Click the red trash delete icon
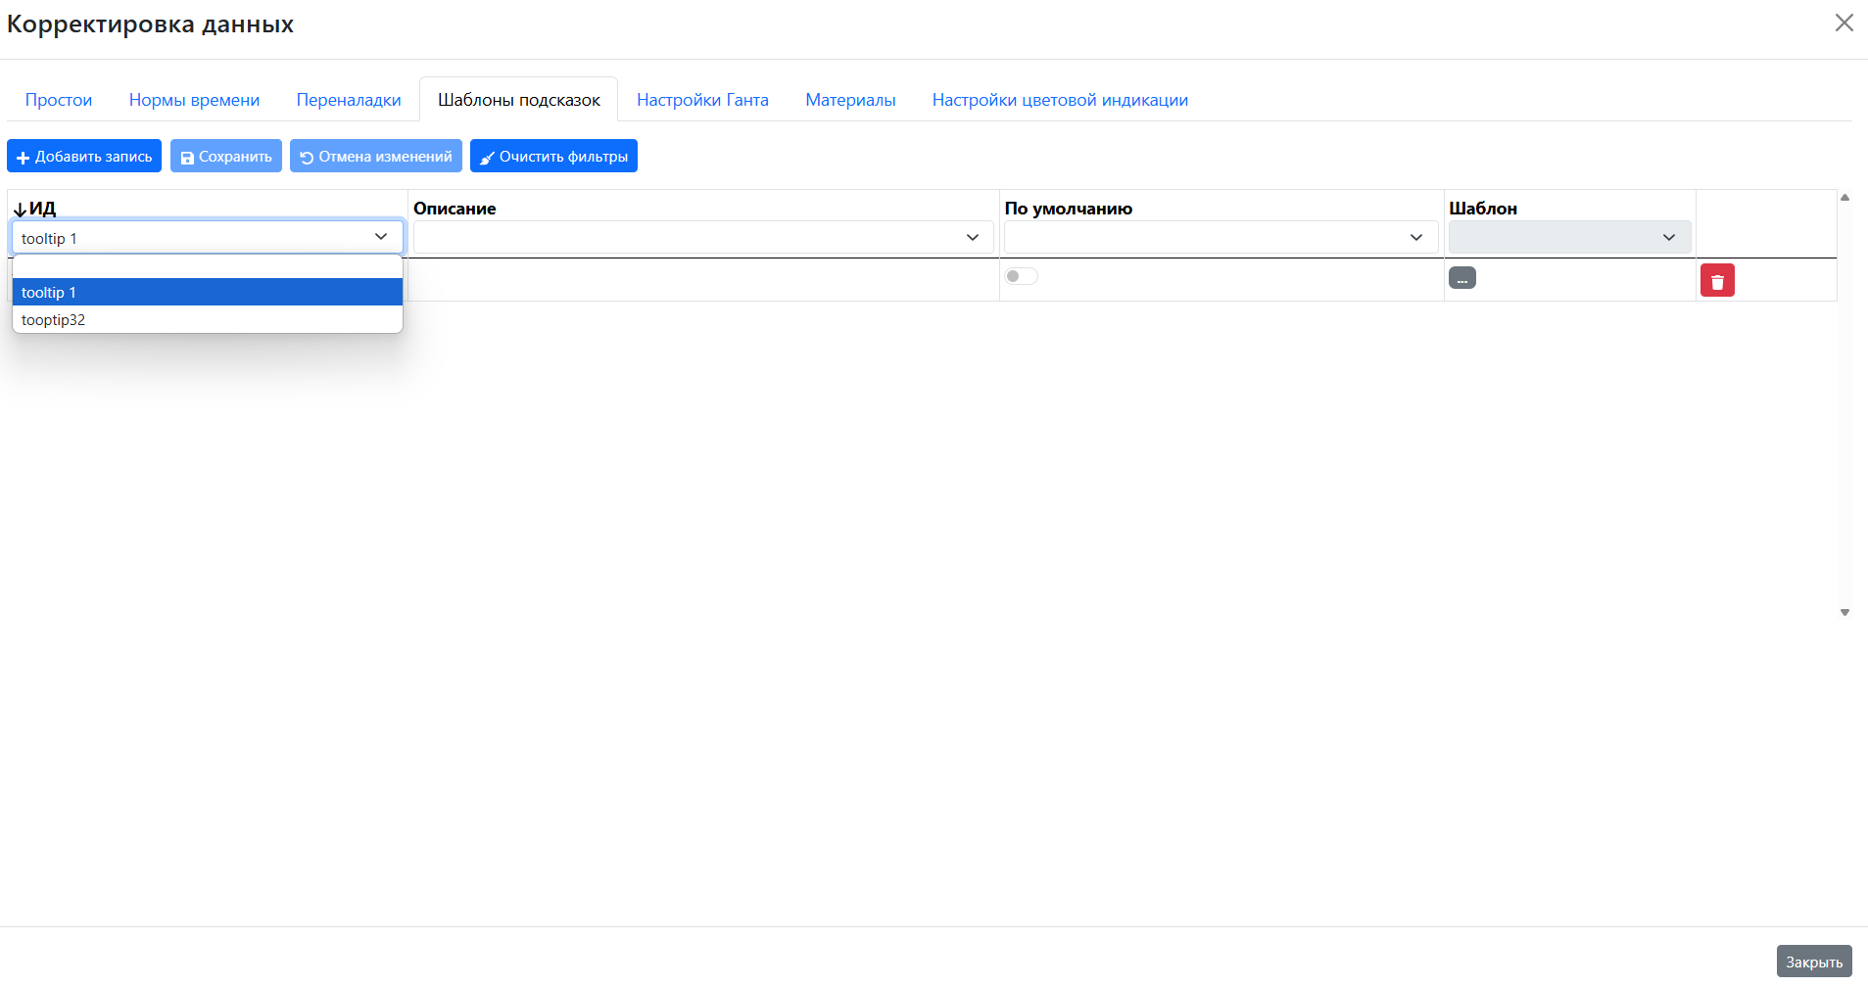This screenshot has width=1868, height=986. click(1716, 281)
